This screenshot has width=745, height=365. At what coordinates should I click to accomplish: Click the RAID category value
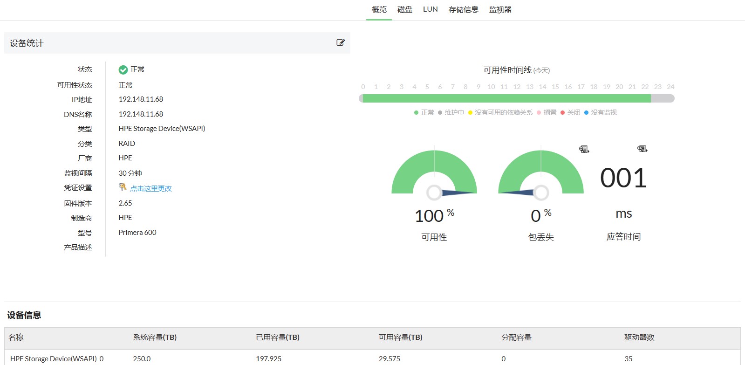pos(127,144)
